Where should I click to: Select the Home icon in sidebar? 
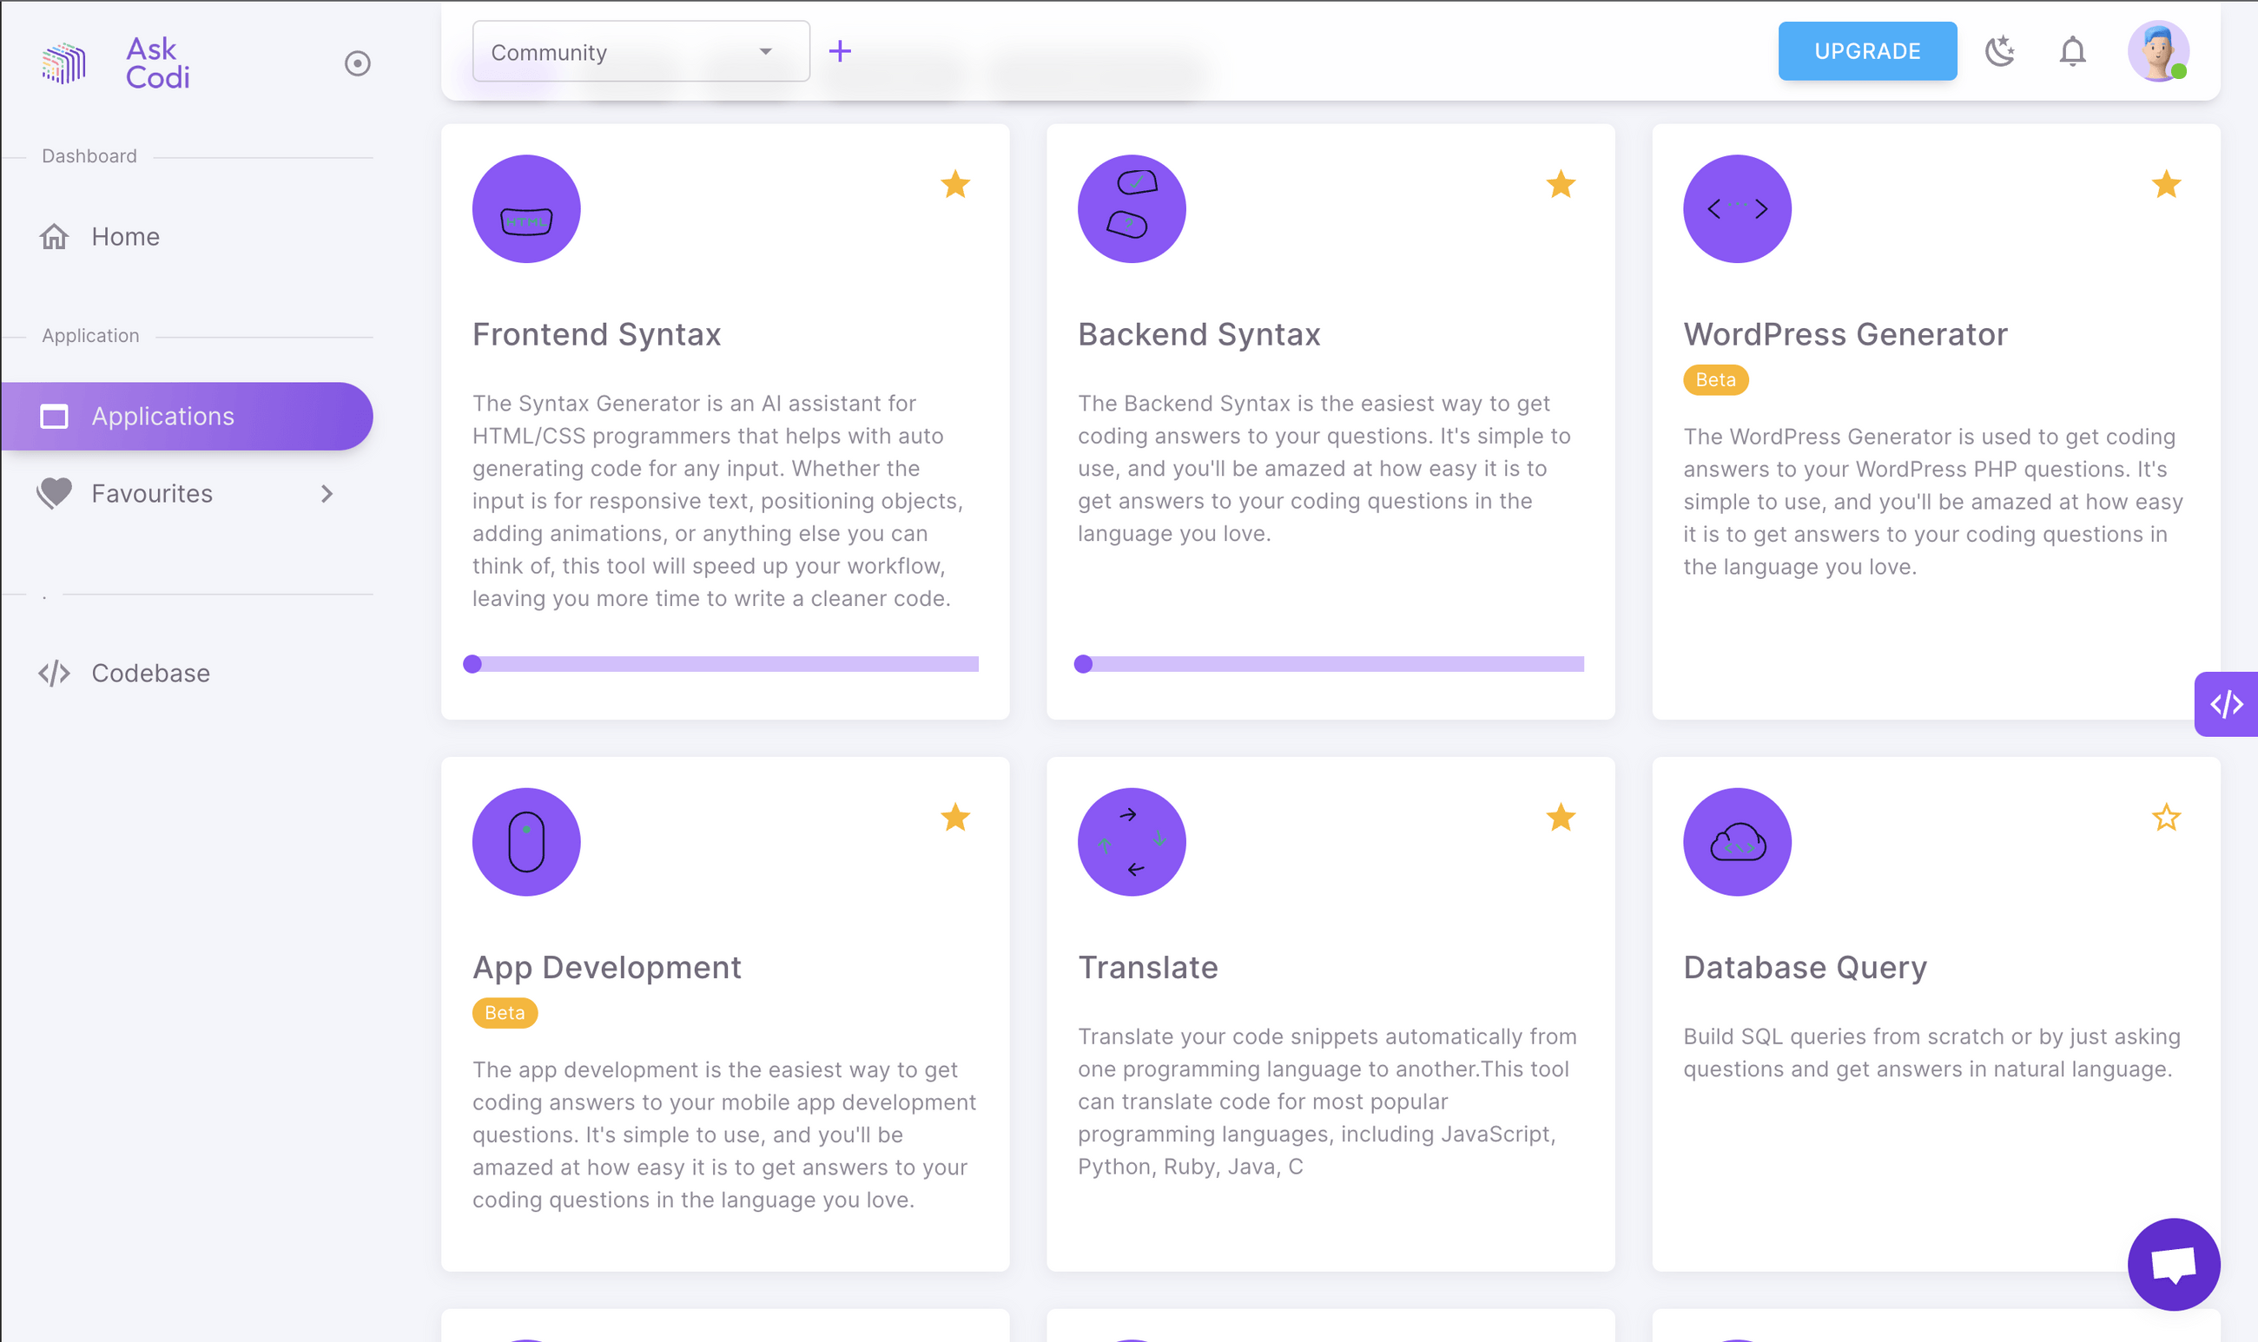[54, 236]
